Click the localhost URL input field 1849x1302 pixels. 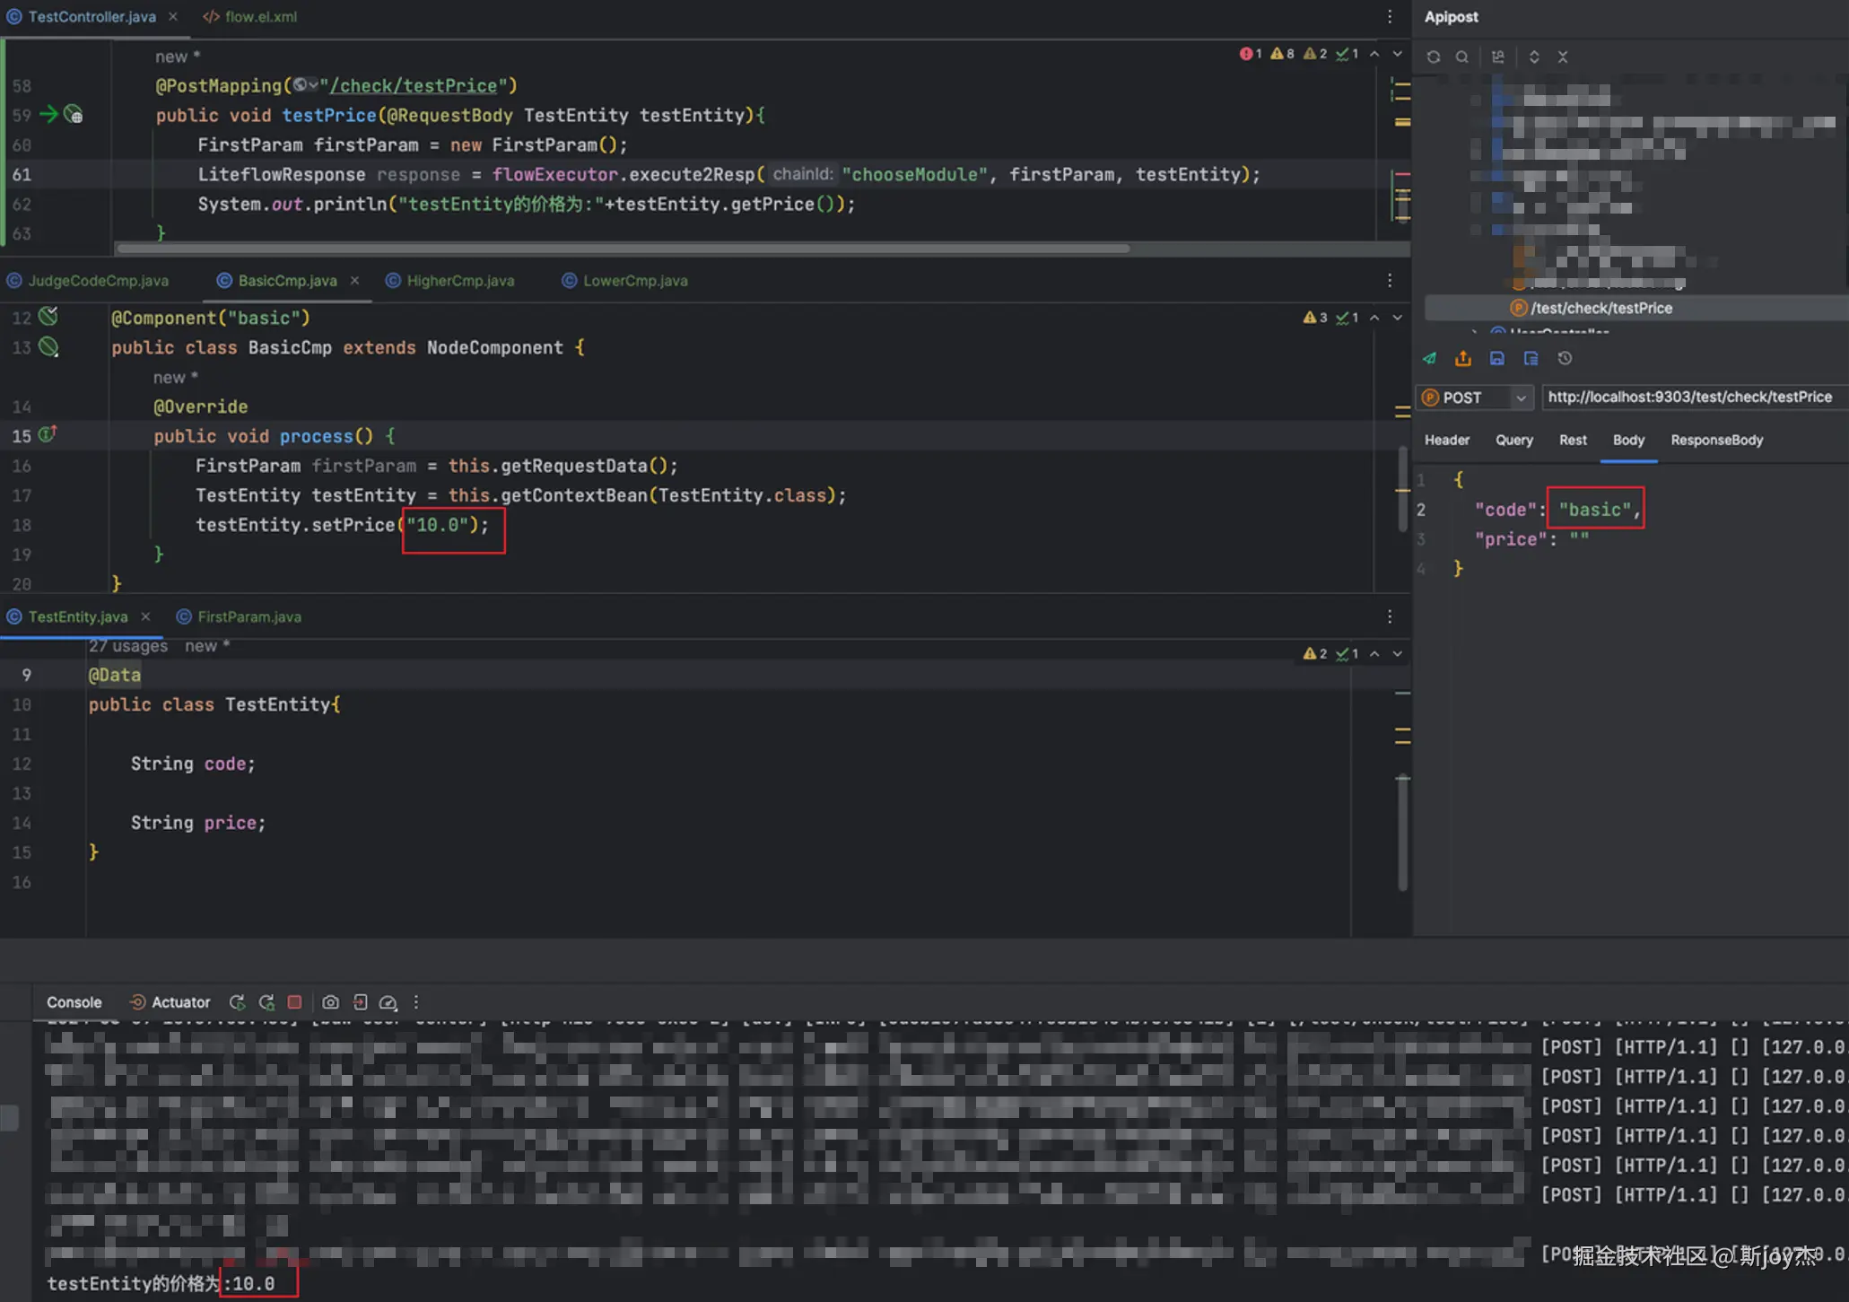pos(1689,397)
